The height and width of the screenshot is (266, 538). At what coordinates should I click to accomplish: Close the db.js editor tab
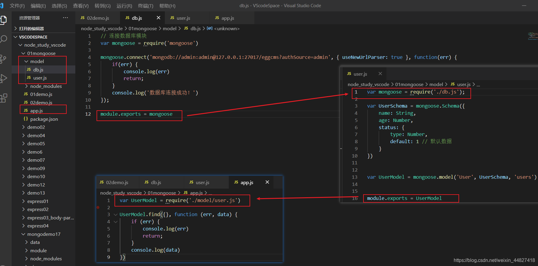coord(158,18)
